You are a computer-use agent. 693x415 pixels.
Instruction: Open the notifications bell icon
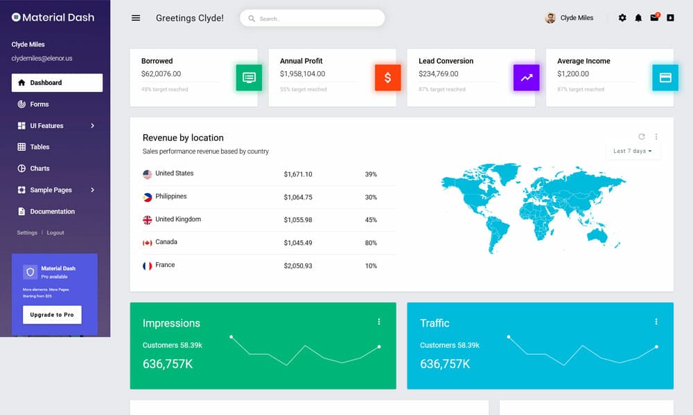coord(638,18)
